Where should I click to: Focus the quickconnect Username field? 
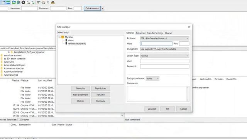coord(29,8)
